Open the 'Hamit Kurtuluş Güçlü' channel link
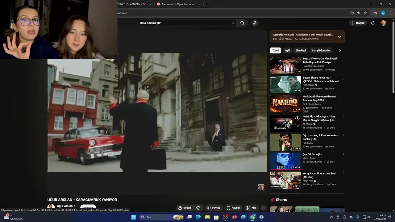The height and width of the screenshot is (222, 395). point(313,66)
